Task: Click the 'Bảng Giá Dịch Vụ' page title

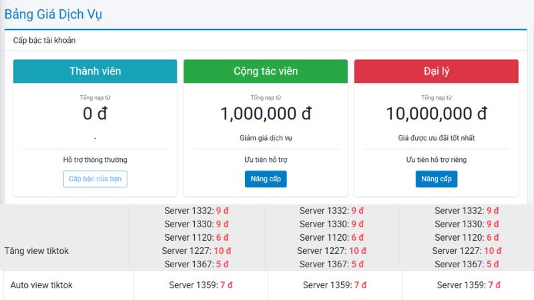Action: pyautogui.click(x=53, y=15)
